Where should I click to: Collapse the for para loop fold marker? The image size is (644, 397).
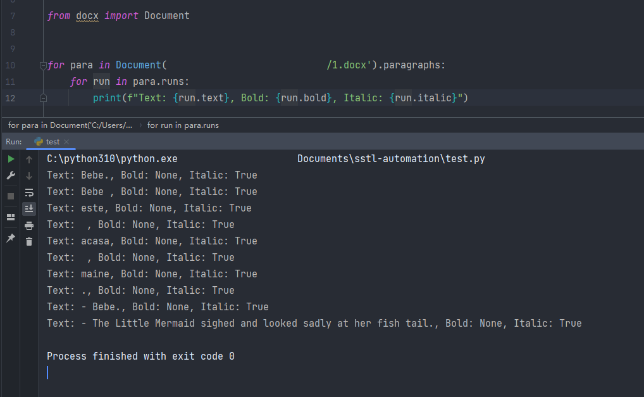[43, 65]
